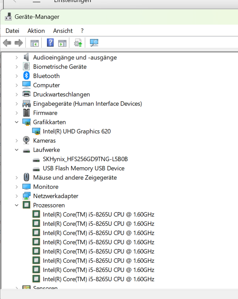Open the Aktion menu
Image resolution: width=238 pixels, height=299 pixels.
point(36,31)
